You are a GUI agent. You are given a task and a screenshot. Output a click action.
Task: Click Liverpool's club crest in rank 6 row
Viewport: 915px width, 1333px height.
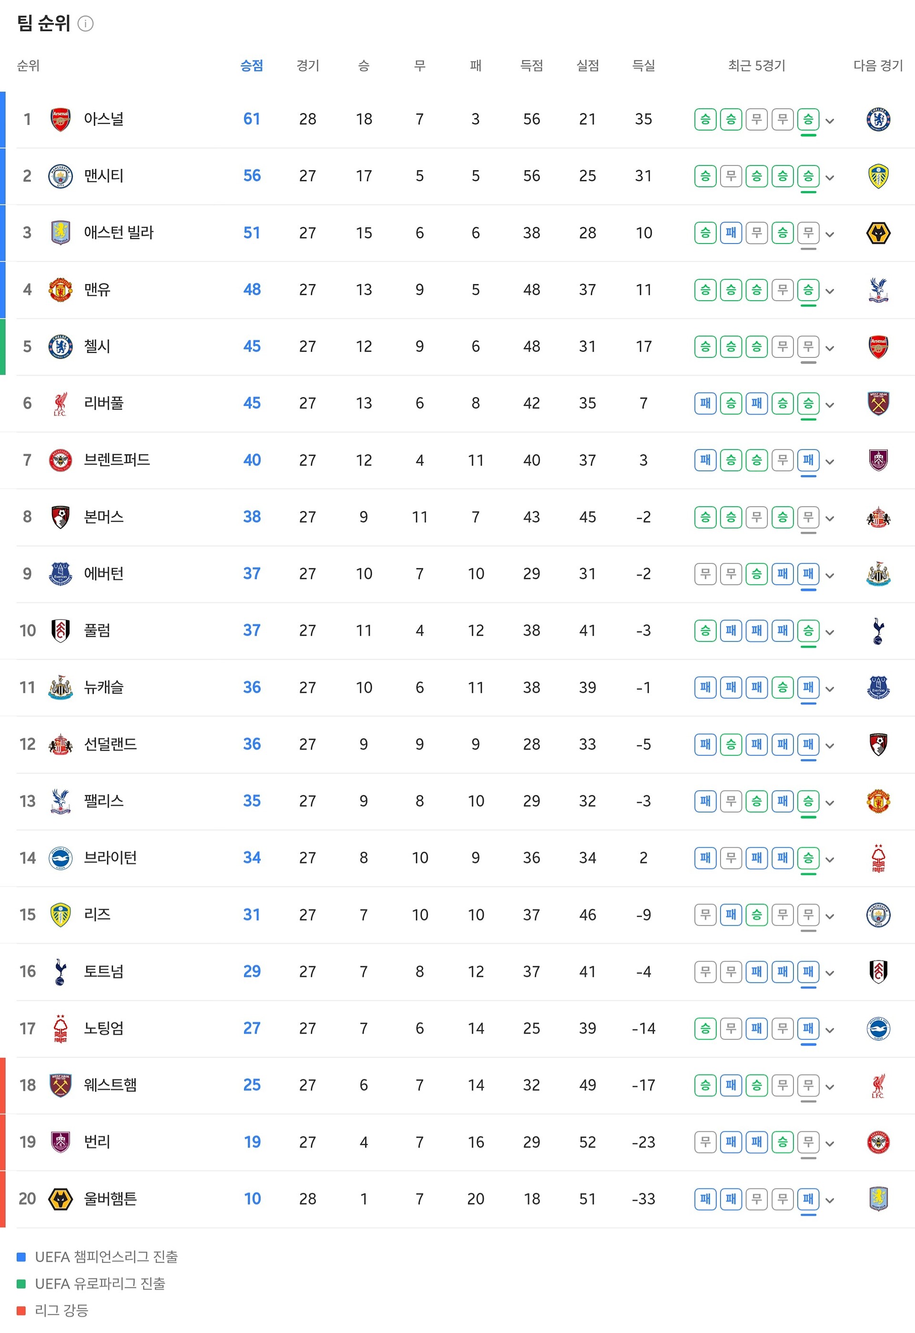pos(60,403)
